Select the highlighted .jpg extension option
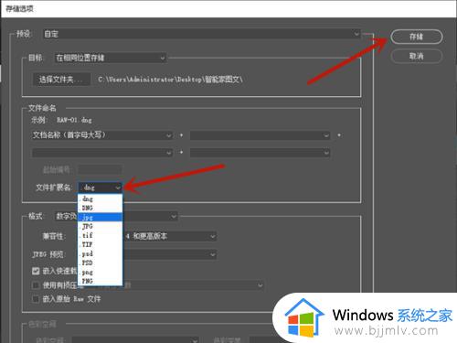Image resolution: width=457 pixels, height=343 pixels. click(x=101, y=218)
